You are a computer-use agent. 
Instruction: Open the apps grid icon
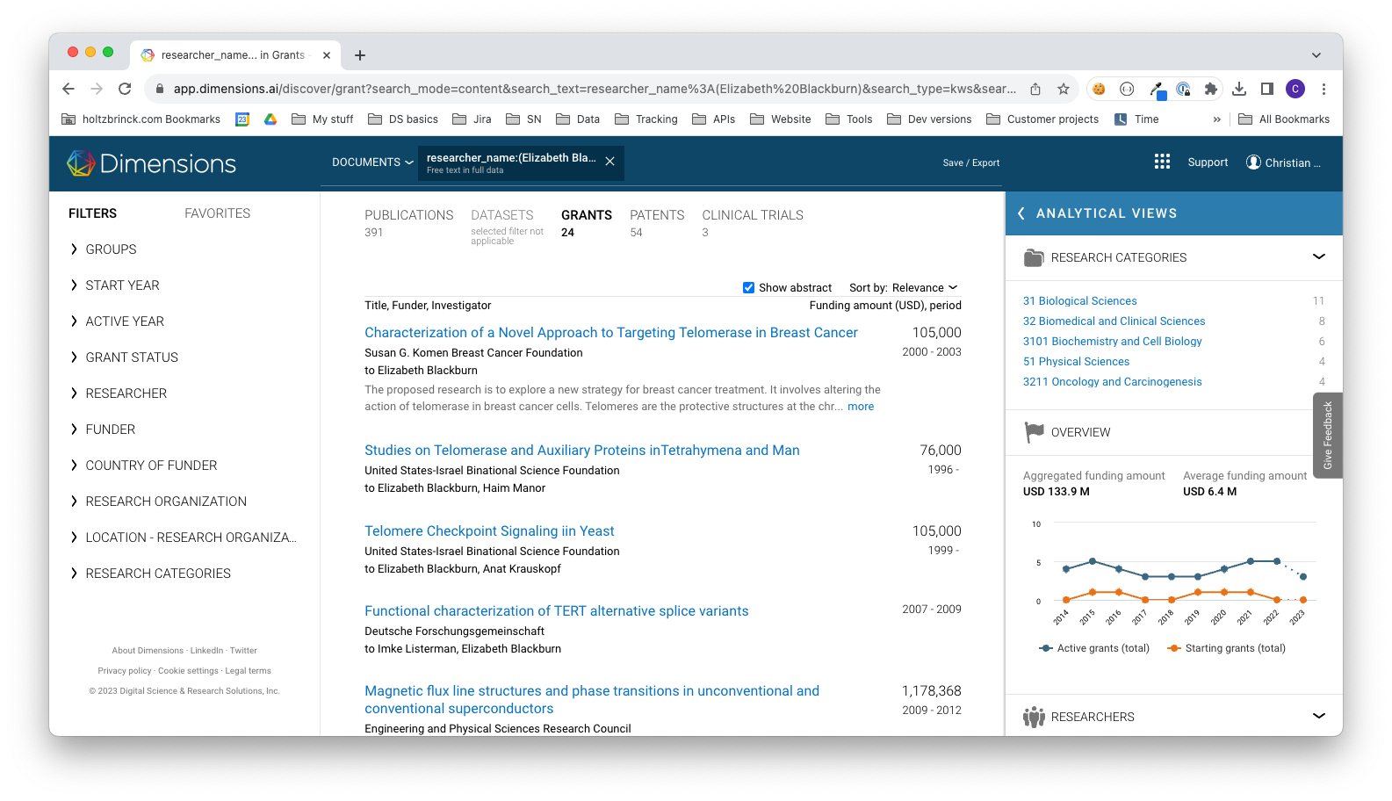pos(1162,162)
